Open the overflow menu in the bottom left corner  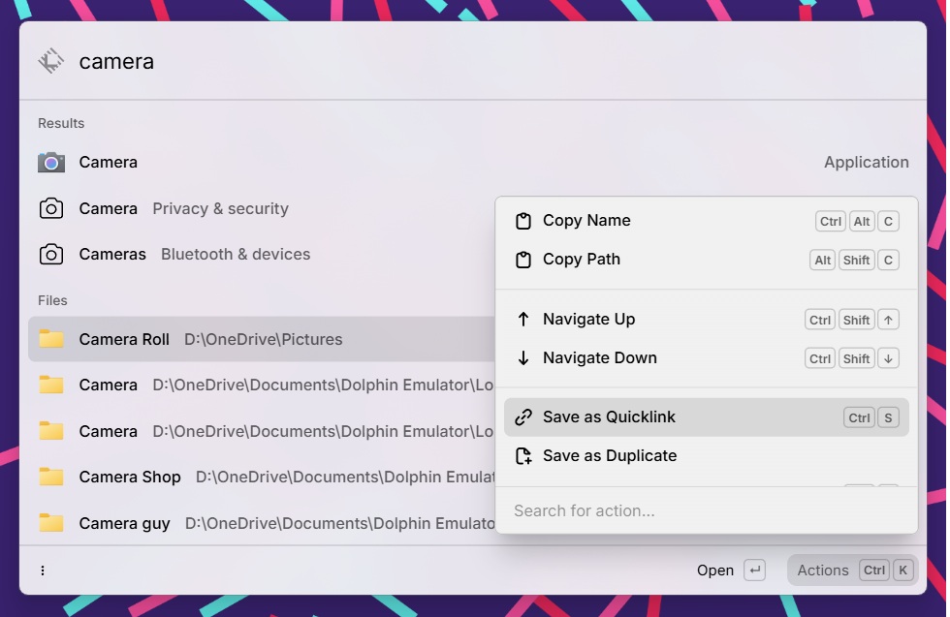click(43, 571)
